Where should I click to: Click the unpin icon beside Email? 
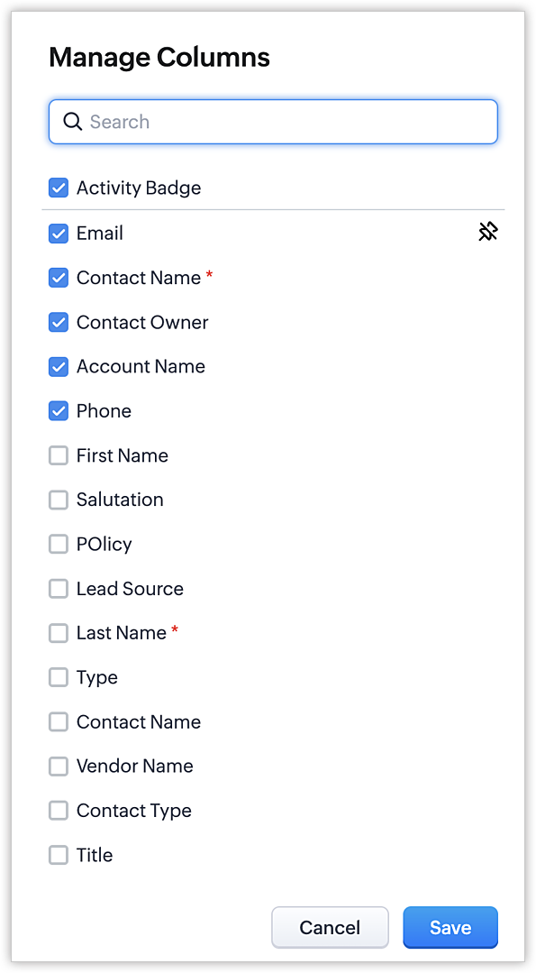coord(488,232)
